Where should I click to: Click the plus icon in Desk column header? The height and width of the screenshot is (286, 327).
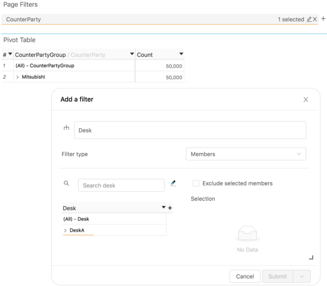tap(170, 208)
